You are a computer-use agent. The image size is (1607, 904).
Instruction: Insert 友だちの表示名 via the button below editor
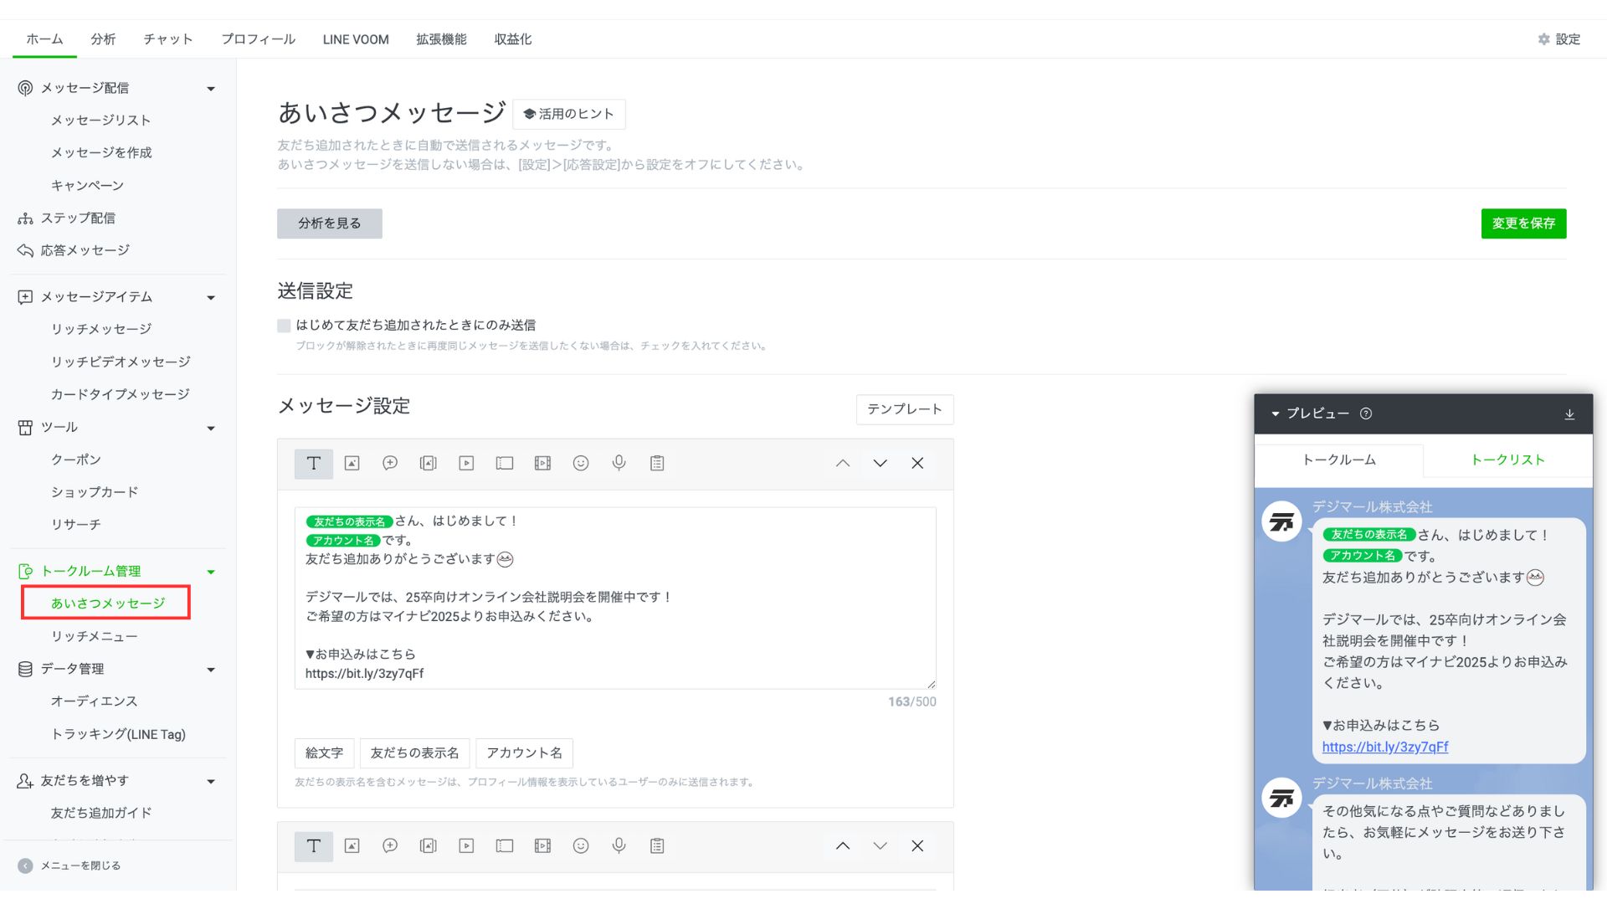coord(415,753)
